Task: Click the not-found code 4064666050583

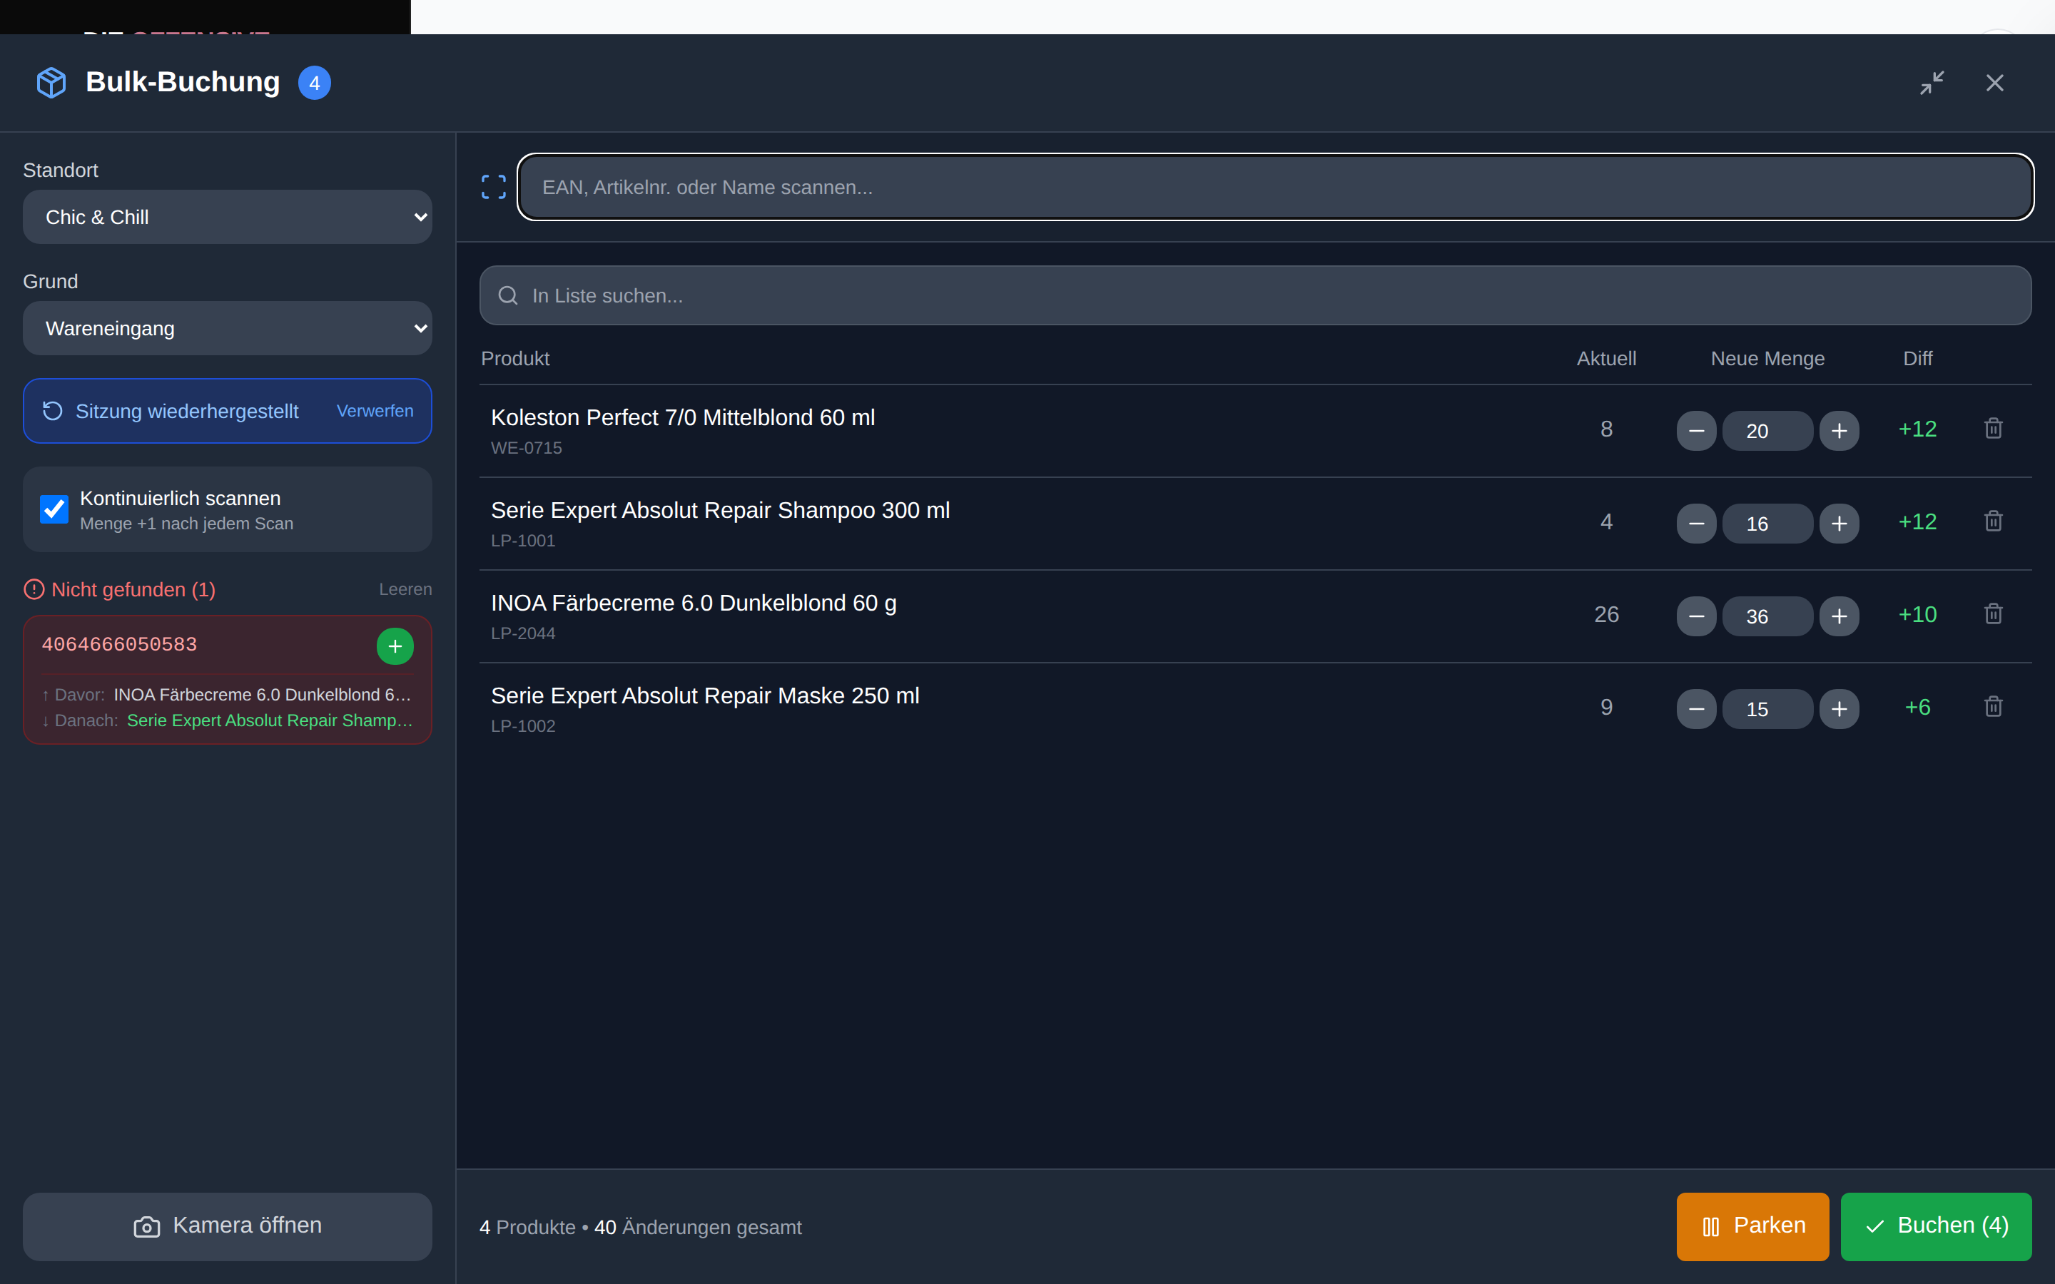Action: click(119, 645)
